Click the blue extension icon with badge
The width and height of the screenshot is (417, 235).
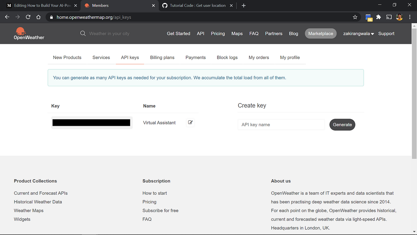coord(369,18)
